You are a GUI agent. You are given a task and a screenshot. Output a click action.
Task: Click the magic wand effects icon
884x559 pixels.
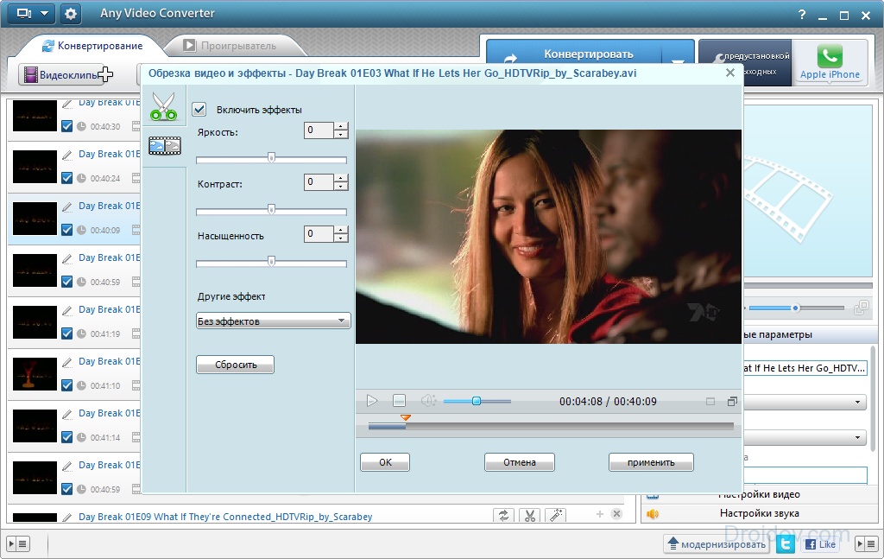556,515
